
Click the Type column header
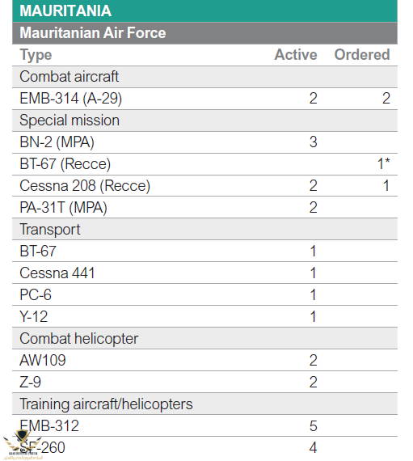[36, 55]
